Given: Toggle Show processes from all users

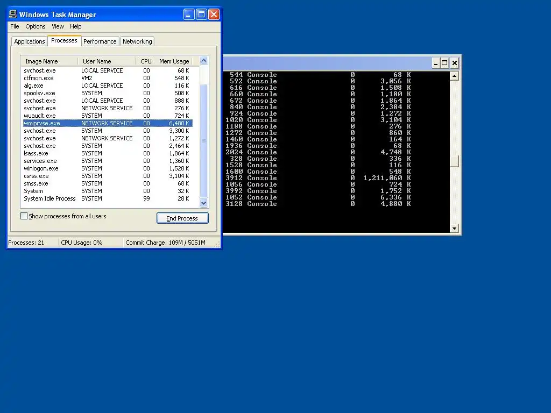Looking at the screenshot, I should pyautogui.click(x=24, y=216).
